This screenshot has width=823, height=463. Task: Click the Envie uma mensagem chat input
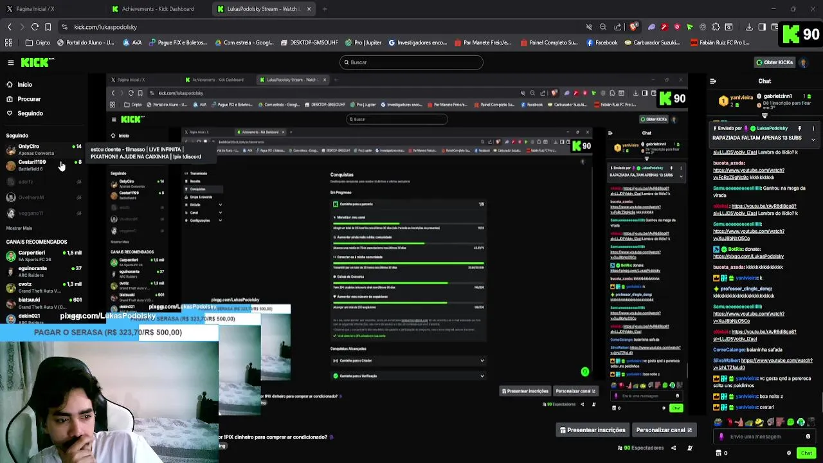coord(764,436)
